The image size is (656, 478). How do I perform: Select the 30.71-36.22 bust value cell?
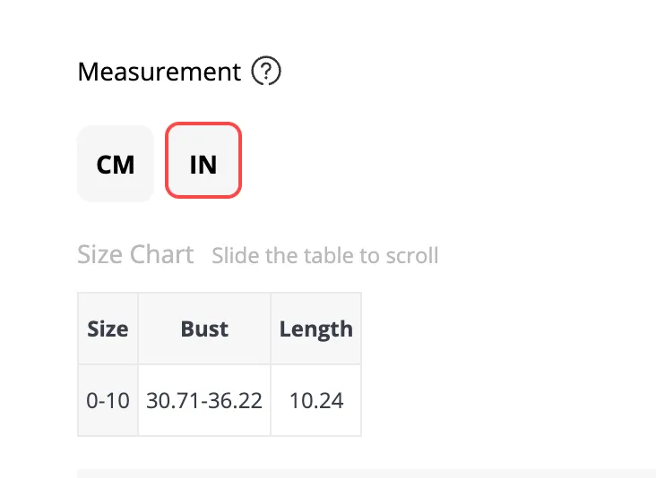(204, 400)
